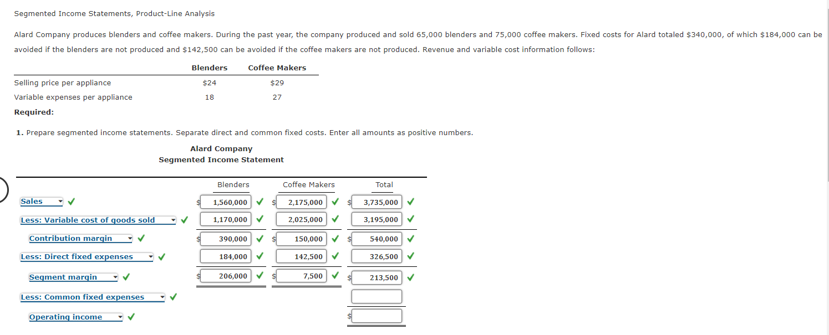Select the checkmark beside Segment margin dropdown
The image size is (829, 335).
(126, 277)
